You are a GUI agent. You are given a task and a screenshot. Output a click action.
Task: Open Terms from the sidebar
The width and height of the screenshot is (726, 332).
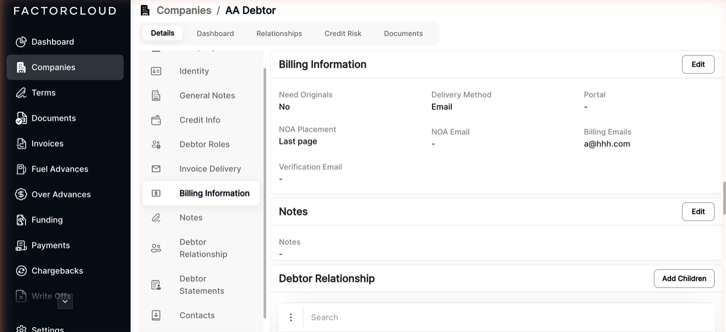[65, 93]
